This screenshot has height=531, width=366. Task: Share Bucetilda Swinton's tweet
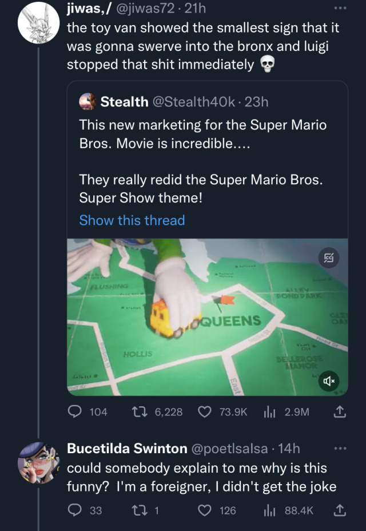pyautogui.click(x=339, y=510)
